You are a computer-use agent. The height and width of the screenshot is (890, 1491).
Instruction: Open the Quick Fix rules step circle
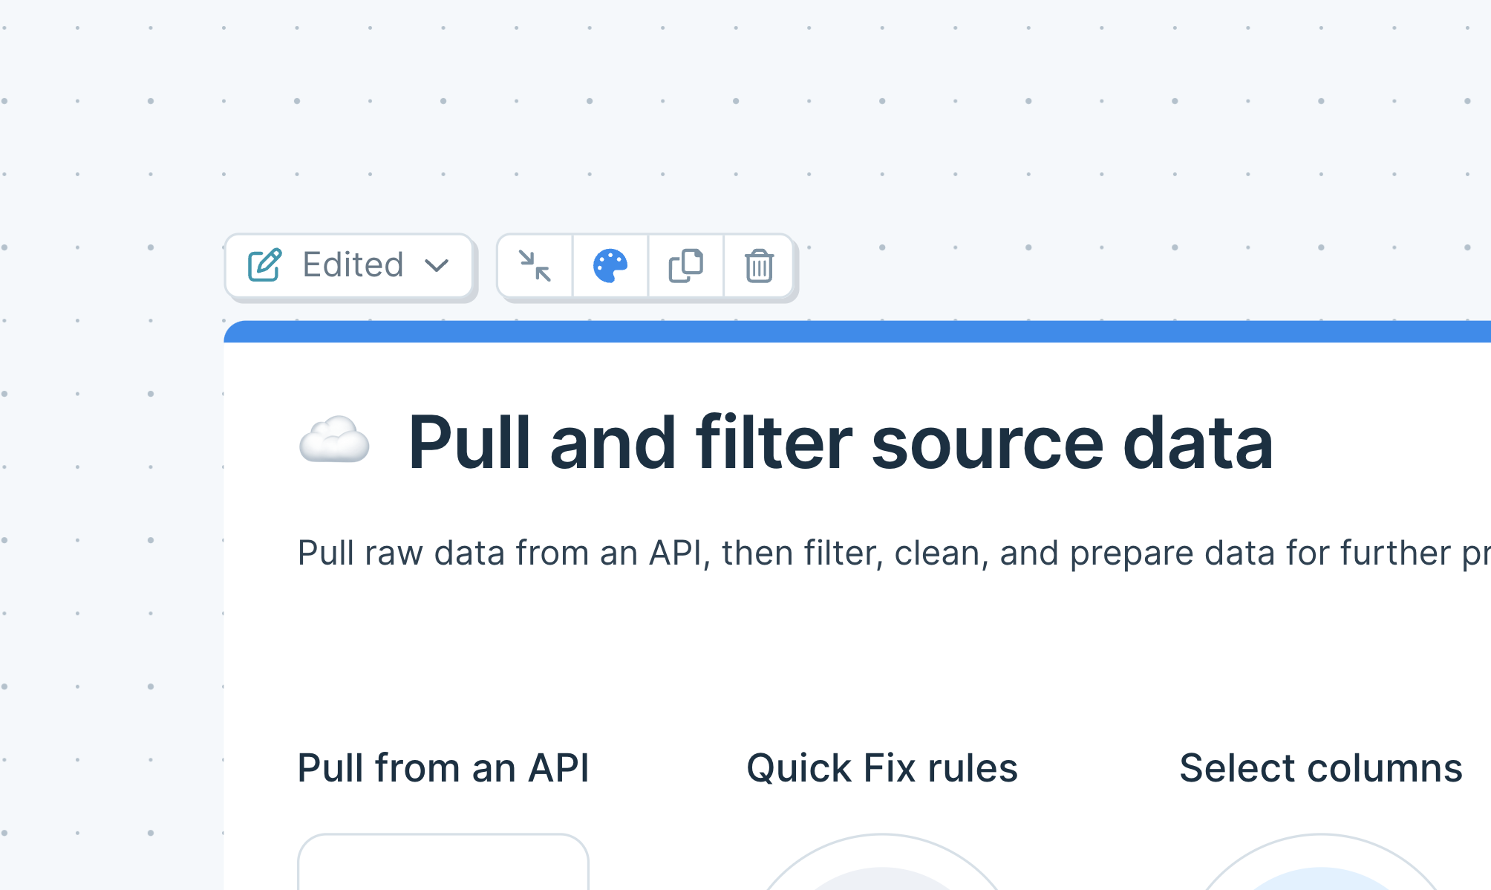[882, 863]
